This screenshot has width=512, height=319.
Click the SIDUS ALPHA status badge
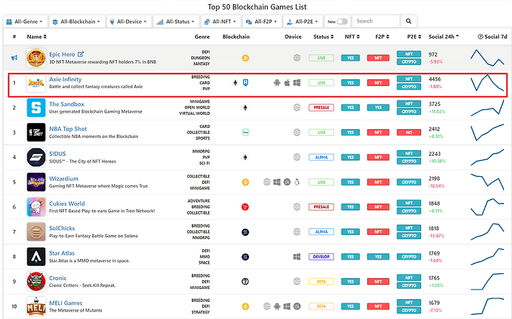pyautogui.click(x=322, y=157)
